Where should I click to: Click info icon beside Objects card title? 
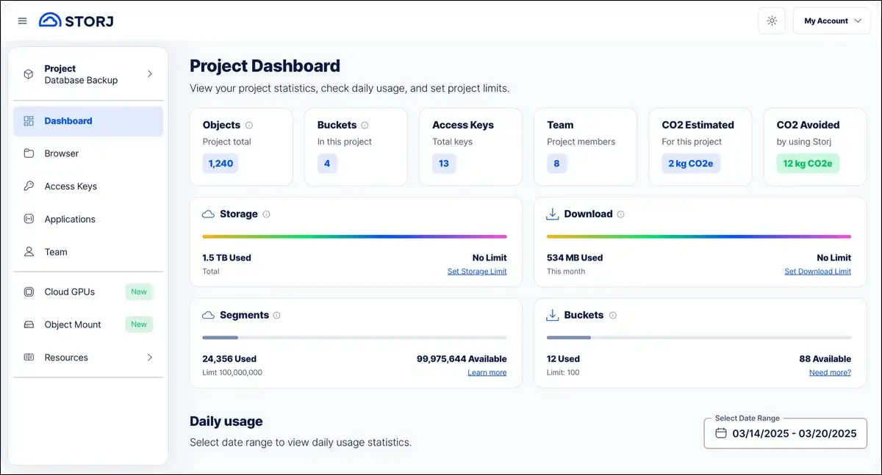point(249,126)
